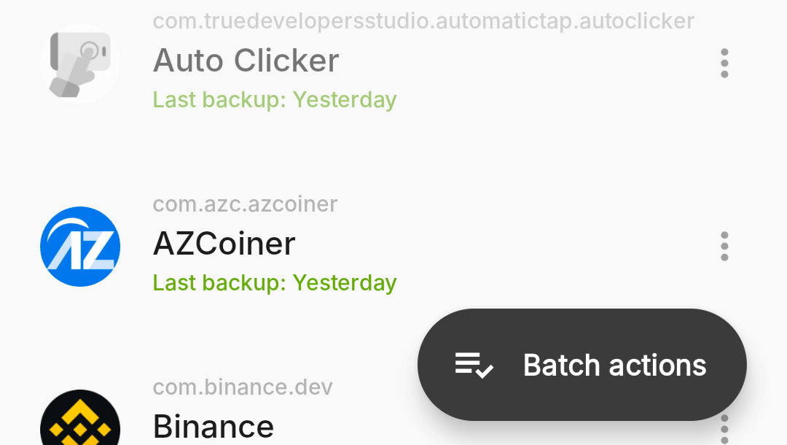Viewport: 787px width, 445px height.
Task: Tap the Batch actions label text
Action: tap(614, 365)
